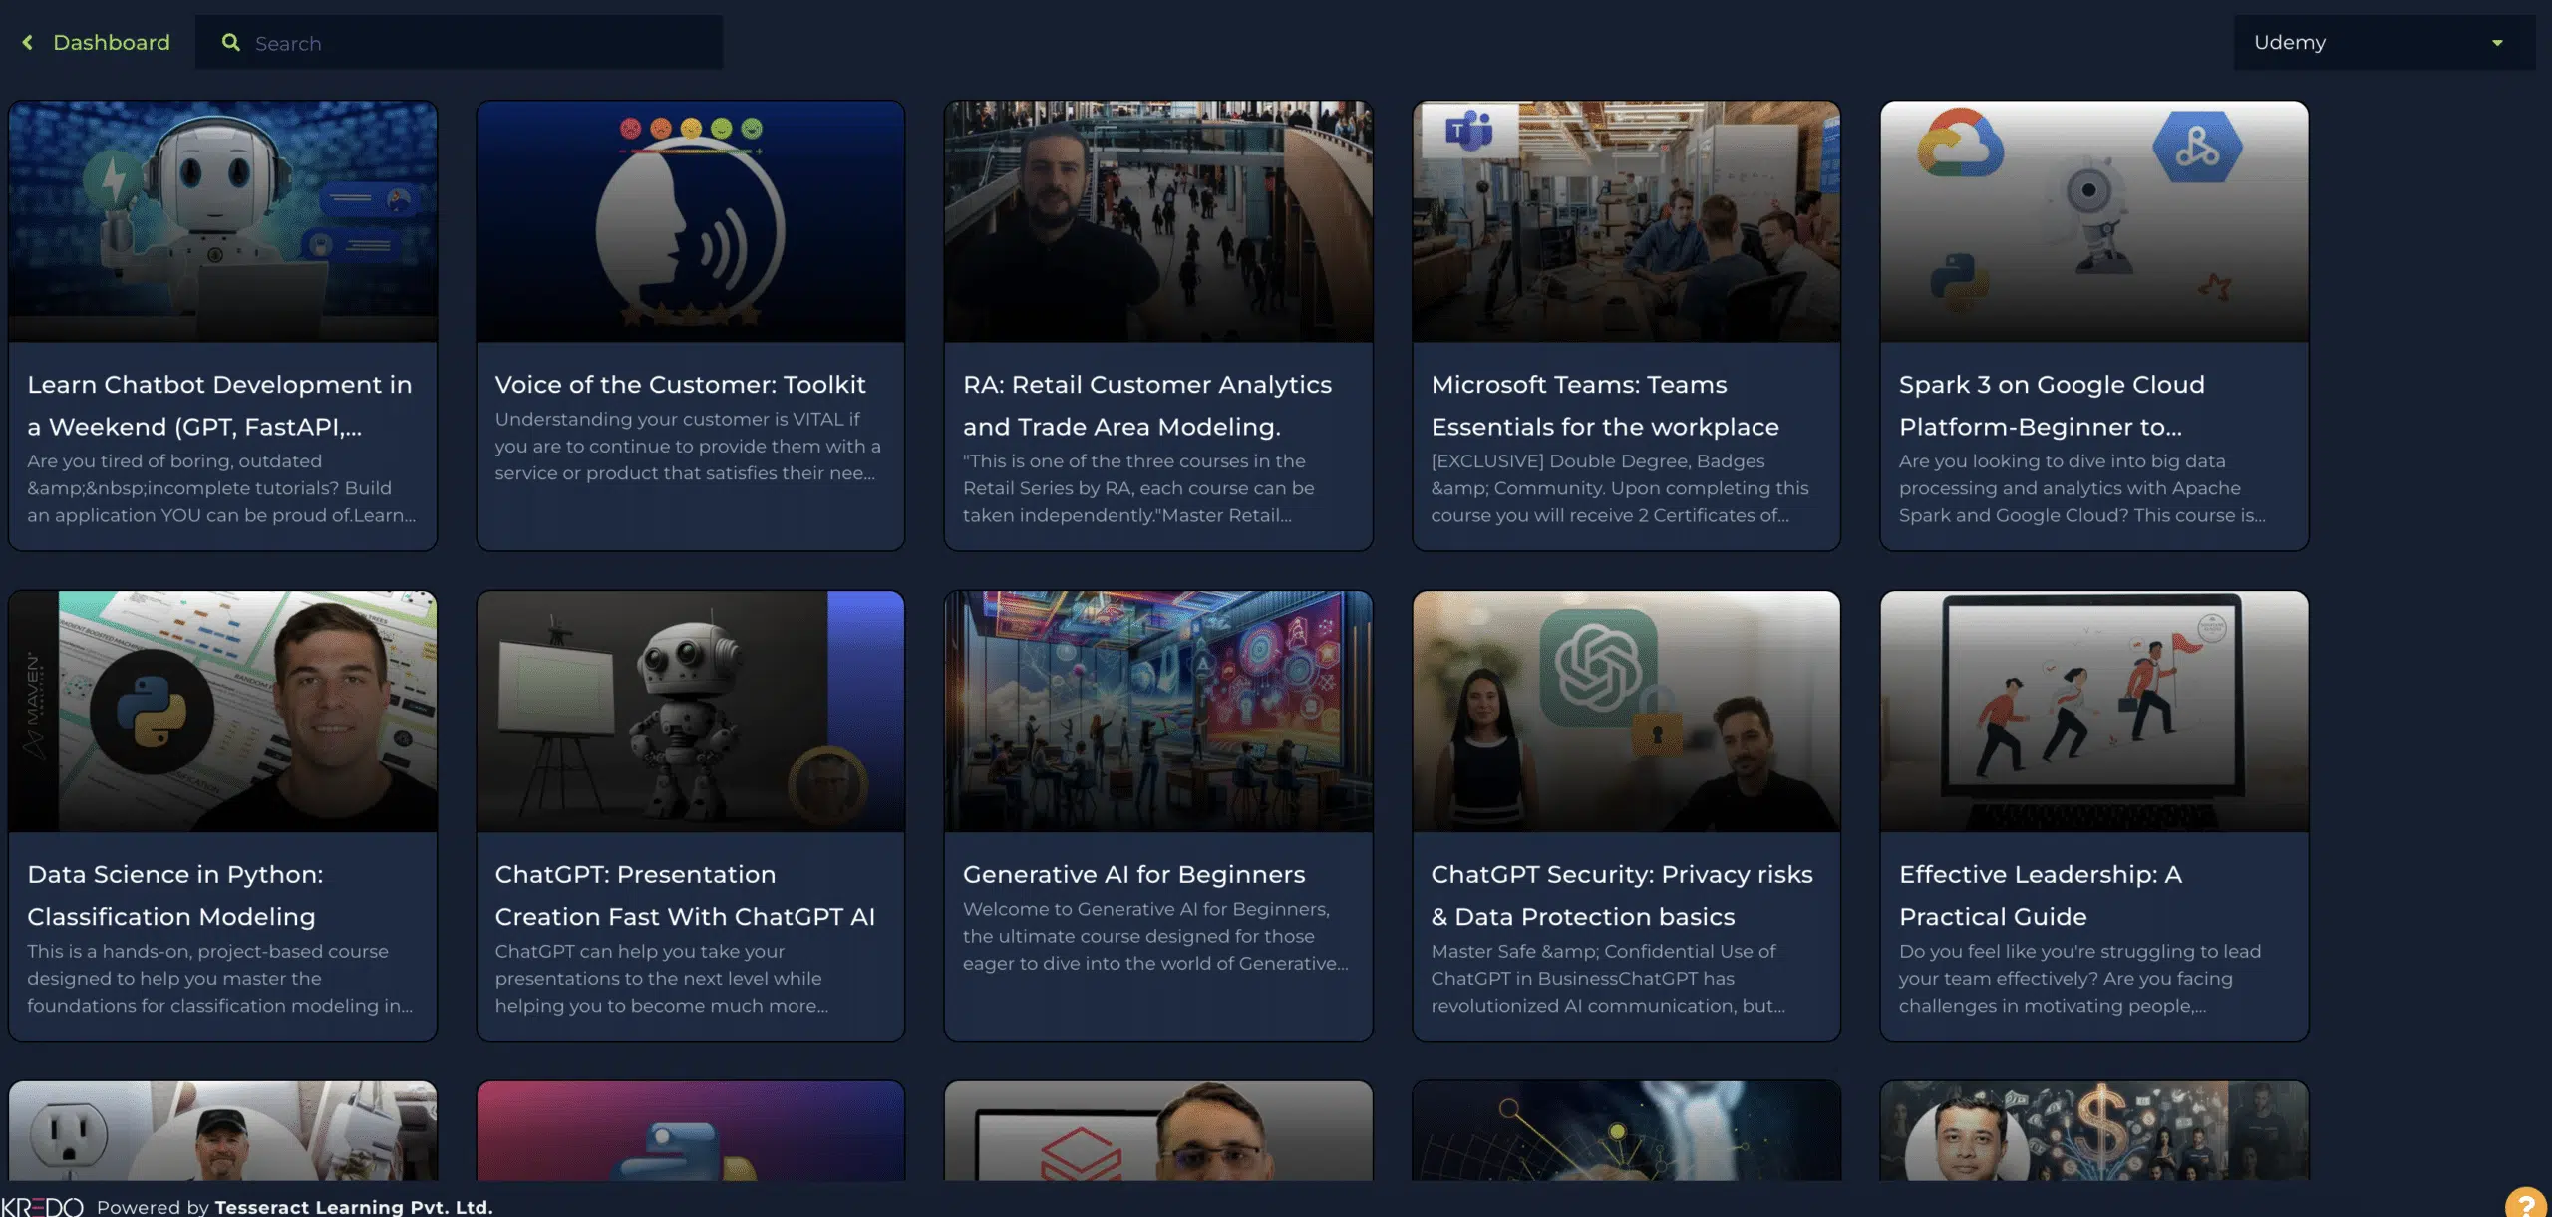Click description 'Are you tired of boring, outdated'

click(221, 488)
